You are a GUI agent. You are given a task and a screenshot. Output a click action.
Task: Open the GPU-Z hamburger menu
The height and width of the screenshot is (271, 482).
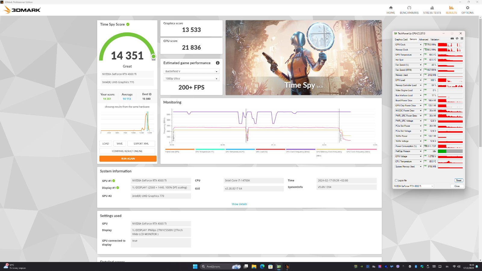pos(462,39)
